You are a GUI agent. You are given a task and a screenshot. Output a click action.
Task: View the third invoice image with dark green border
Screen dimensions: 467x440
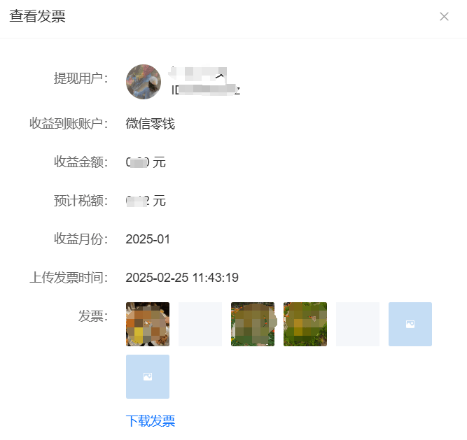253,325
